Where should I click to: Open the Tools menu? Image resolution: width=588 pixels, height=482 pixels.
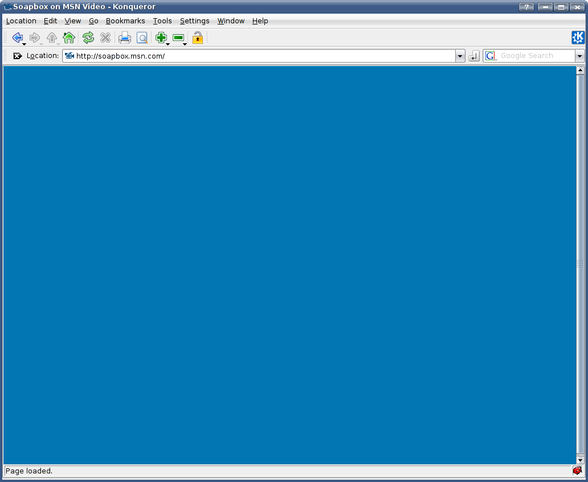(162, 21)
